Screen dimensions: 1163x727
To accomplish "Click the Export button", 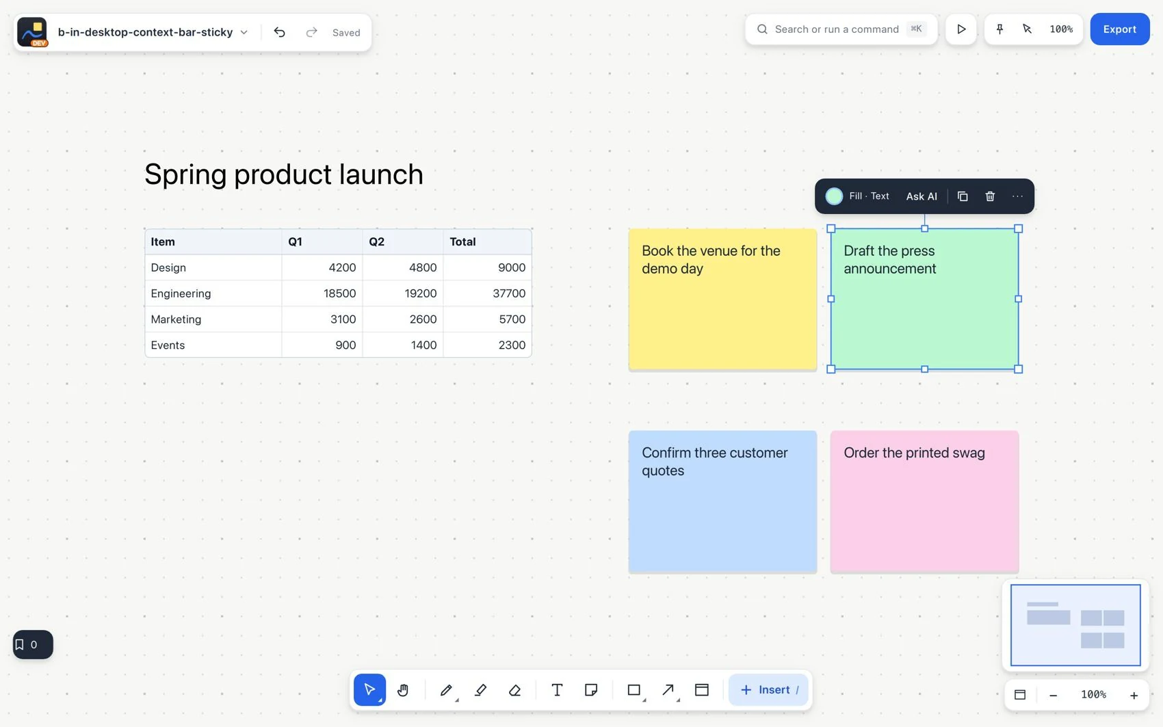I will [x=1120, y=29].
